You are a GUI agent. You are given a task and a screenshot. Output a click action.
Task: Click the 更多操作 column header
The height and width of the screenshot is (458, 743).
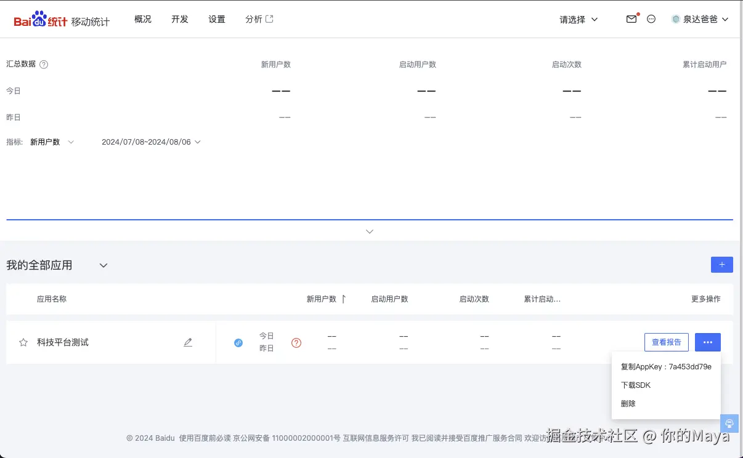click(706, 299)
